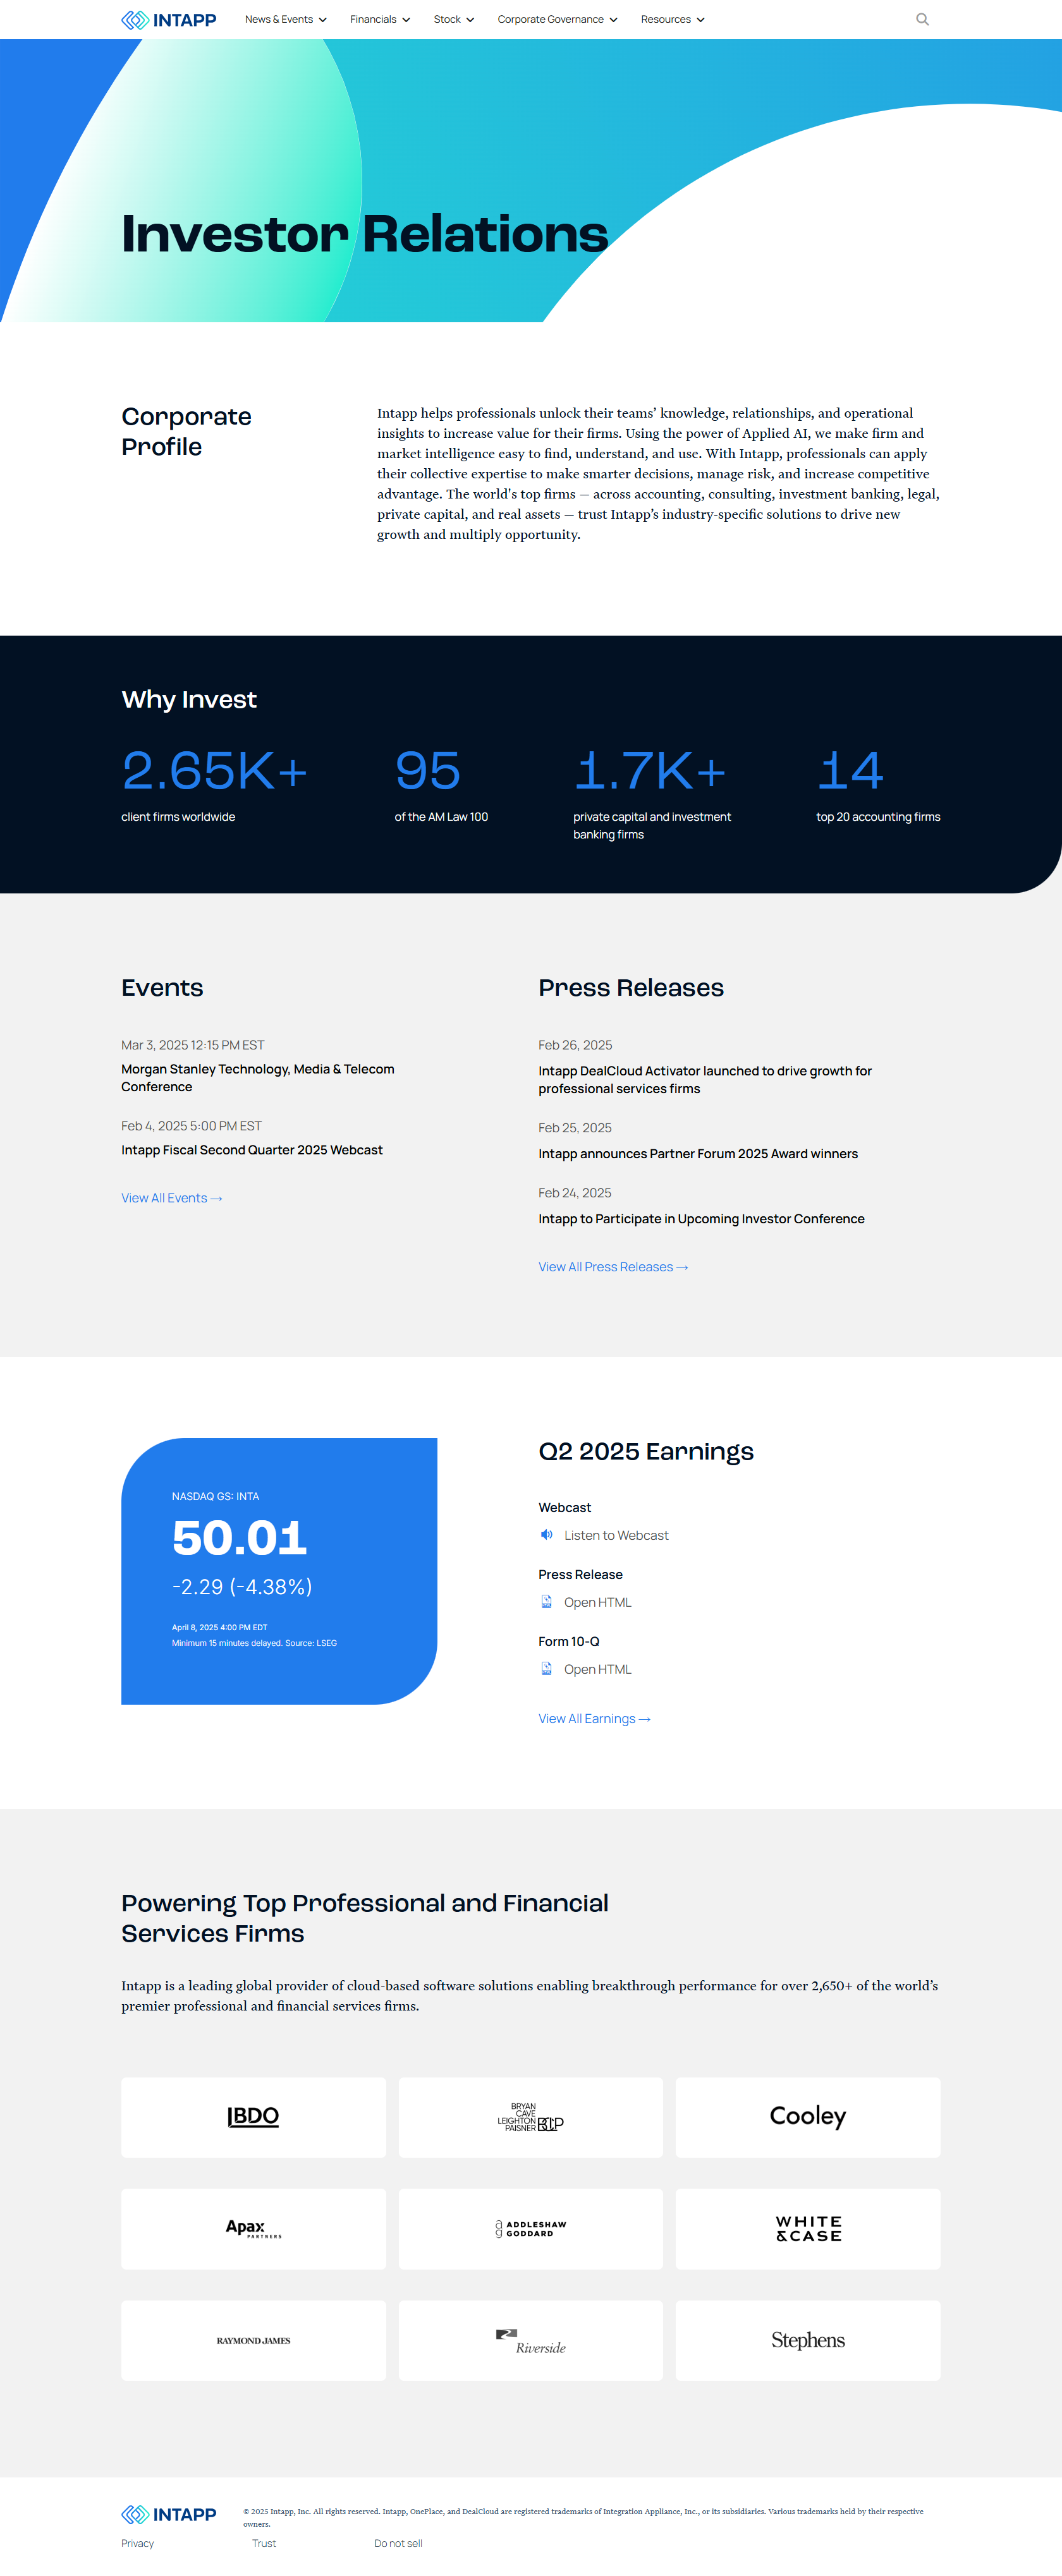Click the search magnifier icon
The image size is (1062, 2576).
click(922, 19)
